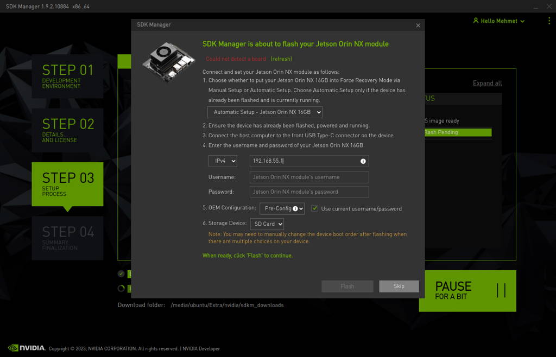Open the SD Card storage device dropdown

tap(267, 223)
